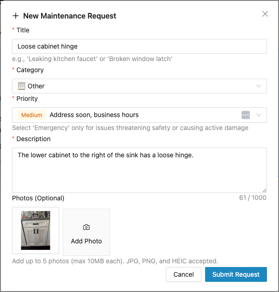
Task: Click the Description field label
Action: (33, 139)
